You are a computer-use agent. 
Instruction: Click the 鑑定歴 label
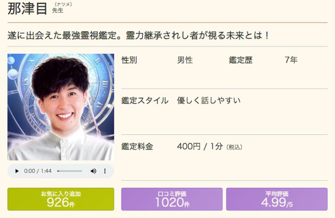coord(241,60)
